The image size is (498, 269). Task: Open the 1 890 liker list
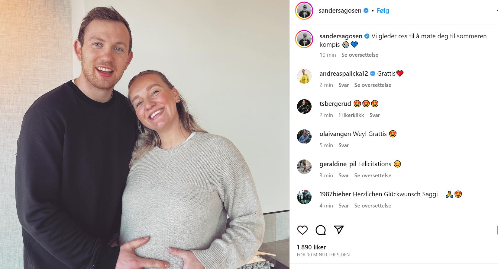click(x=311, y=247)
